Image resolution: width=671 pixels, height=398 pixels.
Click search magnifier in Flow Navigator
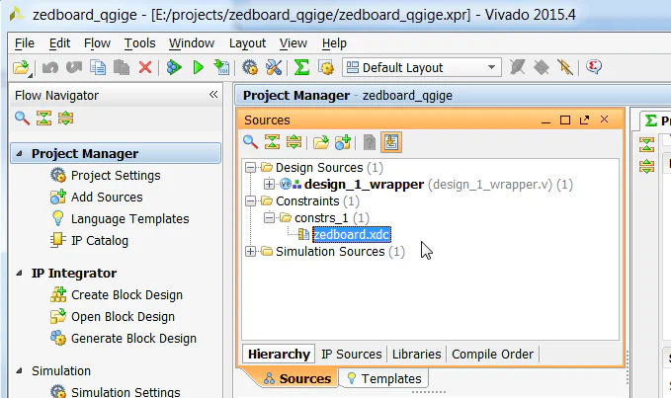(22, 119)
